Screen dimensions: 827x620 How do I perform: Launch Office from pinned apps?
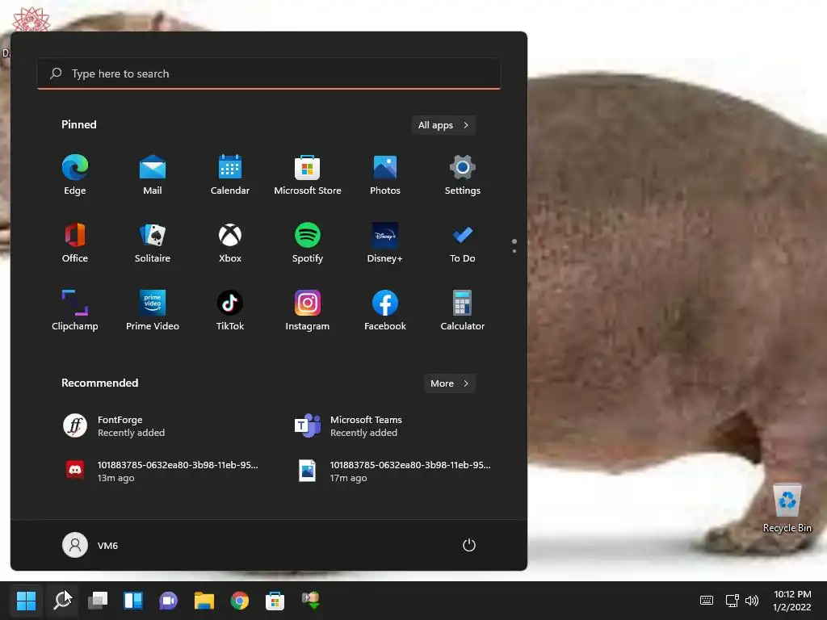(75, 242)
